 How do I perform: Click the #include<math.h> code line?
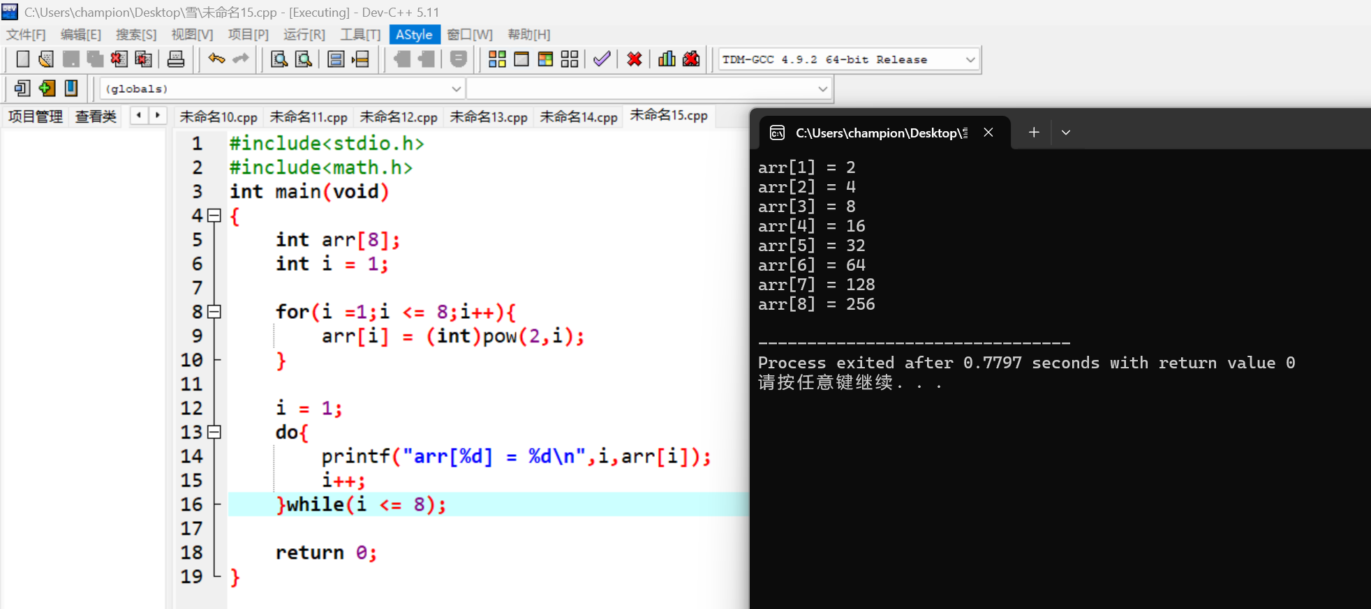(321, 167)
